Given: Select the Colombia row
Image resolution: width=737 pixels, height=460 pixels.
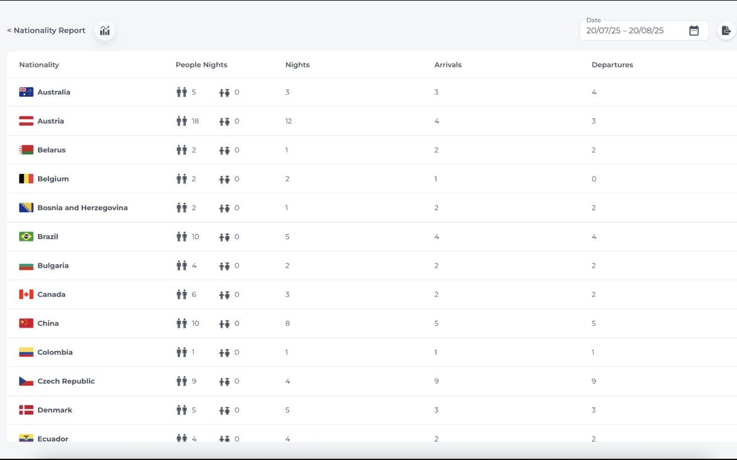Looking at the screenshot, I should pyautogui.click(x=372, y=352).
